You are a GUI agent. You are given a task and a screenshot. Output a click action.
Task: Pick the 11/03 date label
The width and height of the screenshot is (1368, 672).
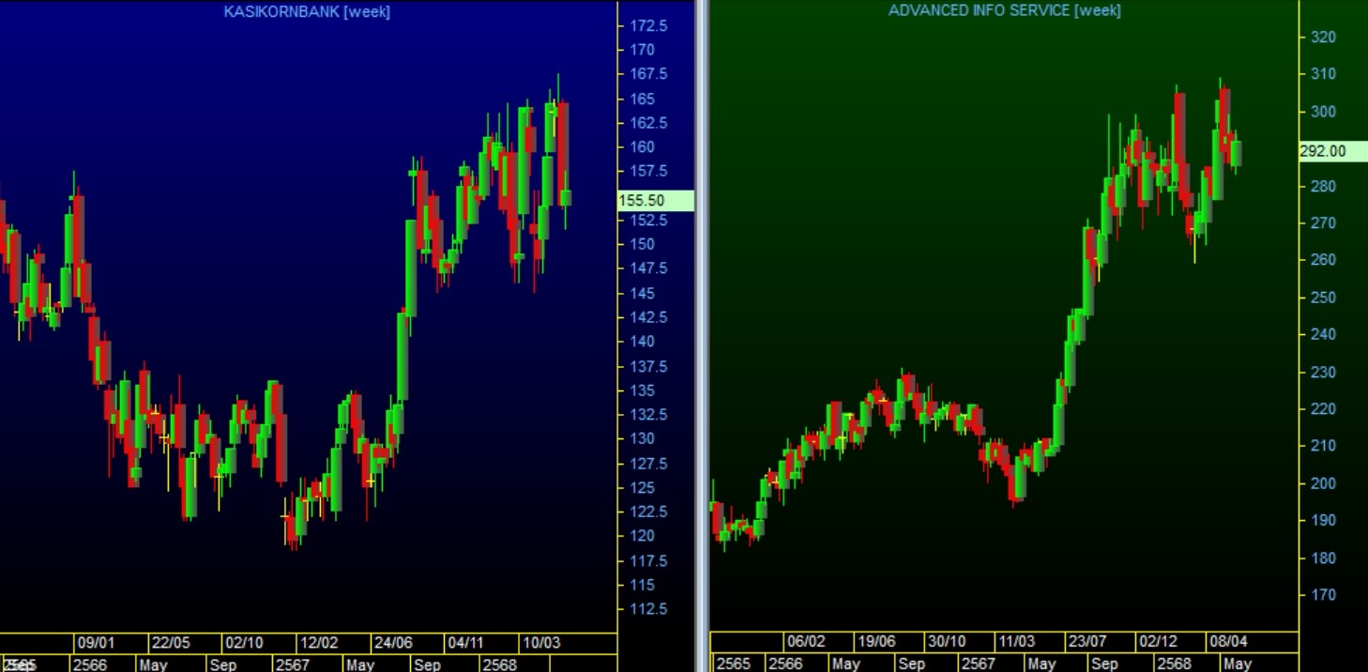[1016, 642]
